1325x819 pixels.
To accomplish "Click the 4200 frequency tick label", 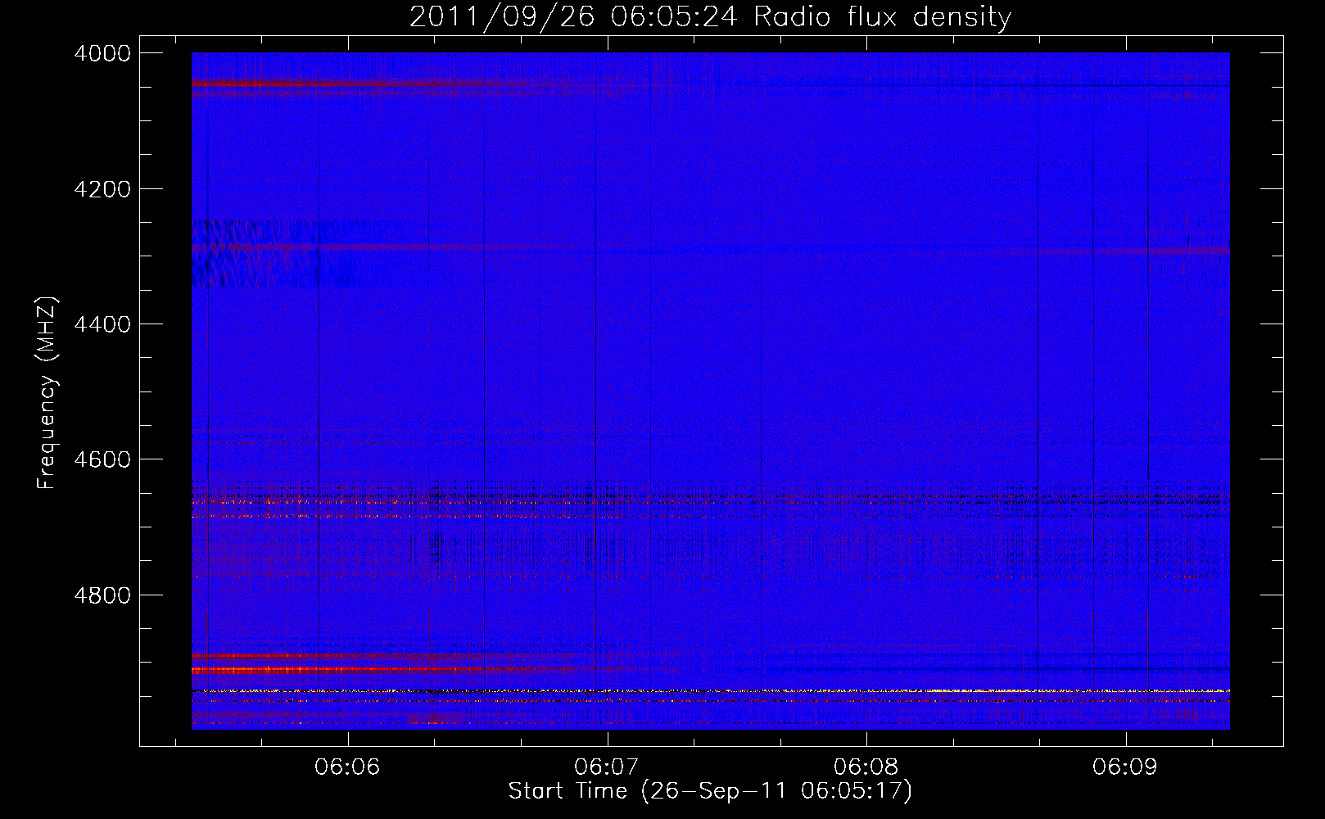I will 102,189.
